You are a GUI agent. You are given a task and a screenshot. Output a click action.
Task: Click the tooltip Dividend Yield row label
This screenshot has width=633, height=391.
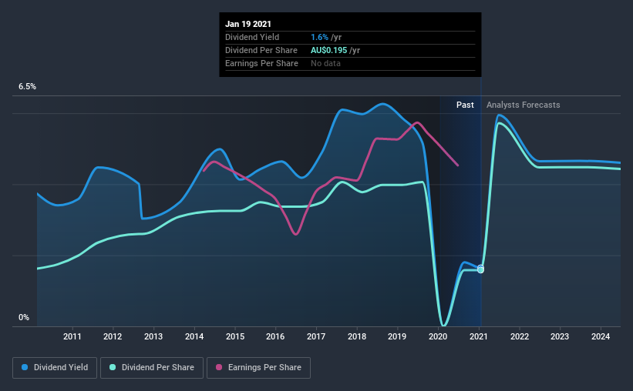pos(252,37)
